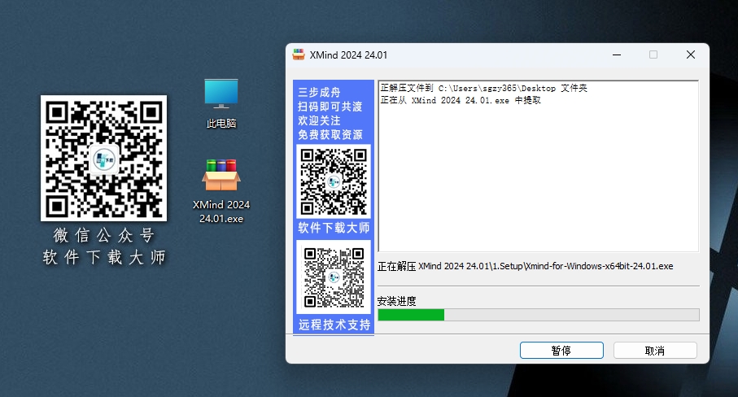The width and height of the screenshot is (738, 397).
Task: Click the 正在解压 file path status text
Action: coord(526,266)
